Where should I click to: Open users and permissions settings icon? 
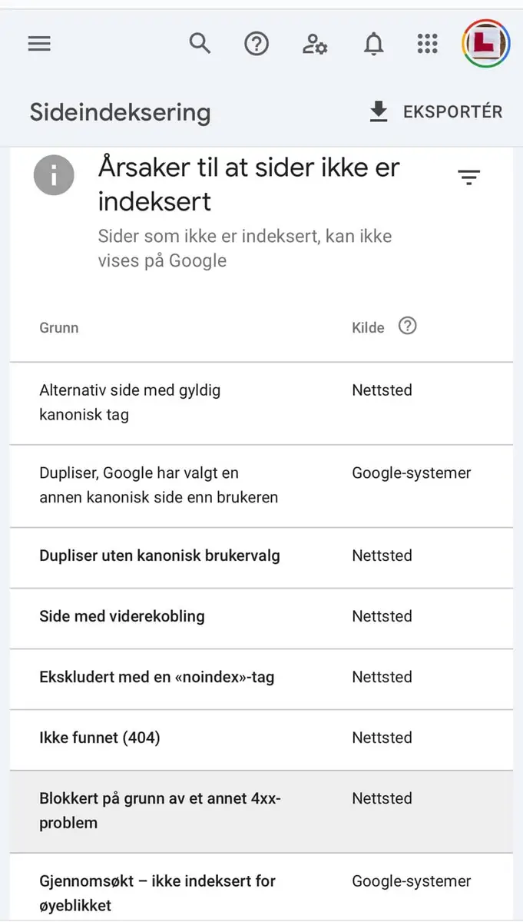pos(315,44)
